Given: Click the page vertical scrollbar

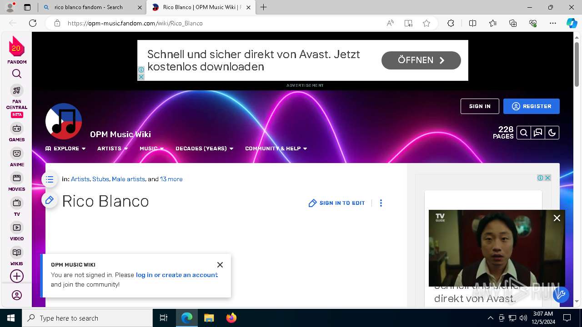Looking at the screenshot, I should coord(577,64).
